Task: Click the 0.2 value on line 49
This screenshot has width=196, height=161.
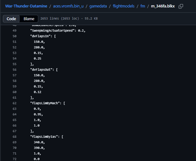Action: tap(81, 31)
